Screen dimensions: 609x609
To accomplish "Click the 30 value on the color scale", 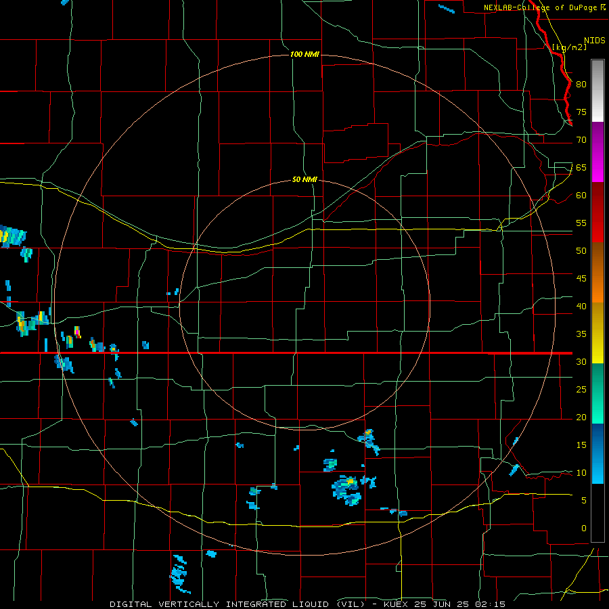I will point(581,362).
